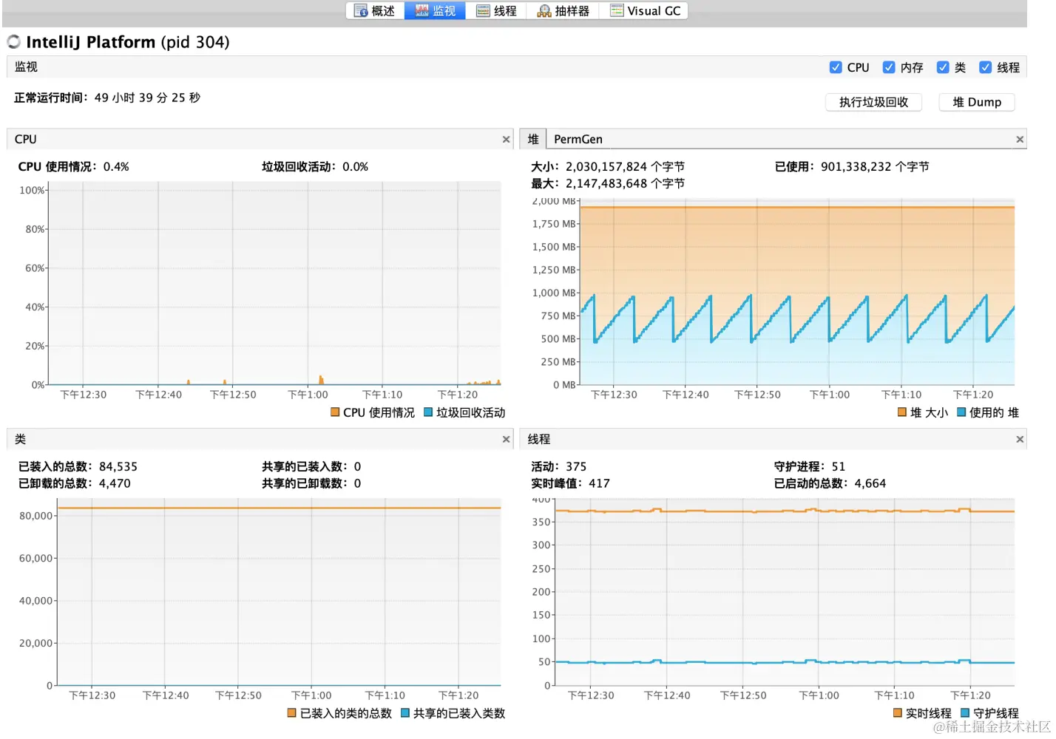Click the 实时峰值 417 value
This screenshot has height=739, width=1056.
tap(599, 484)
